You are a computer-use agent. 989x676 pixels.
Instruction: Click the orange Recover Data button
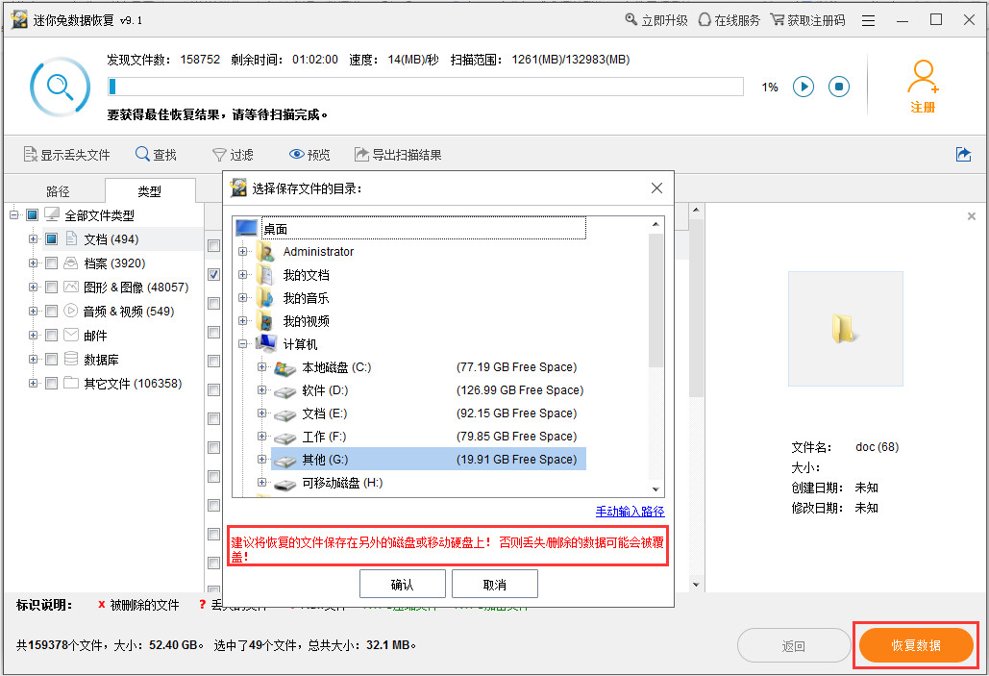tap(916, 645)
